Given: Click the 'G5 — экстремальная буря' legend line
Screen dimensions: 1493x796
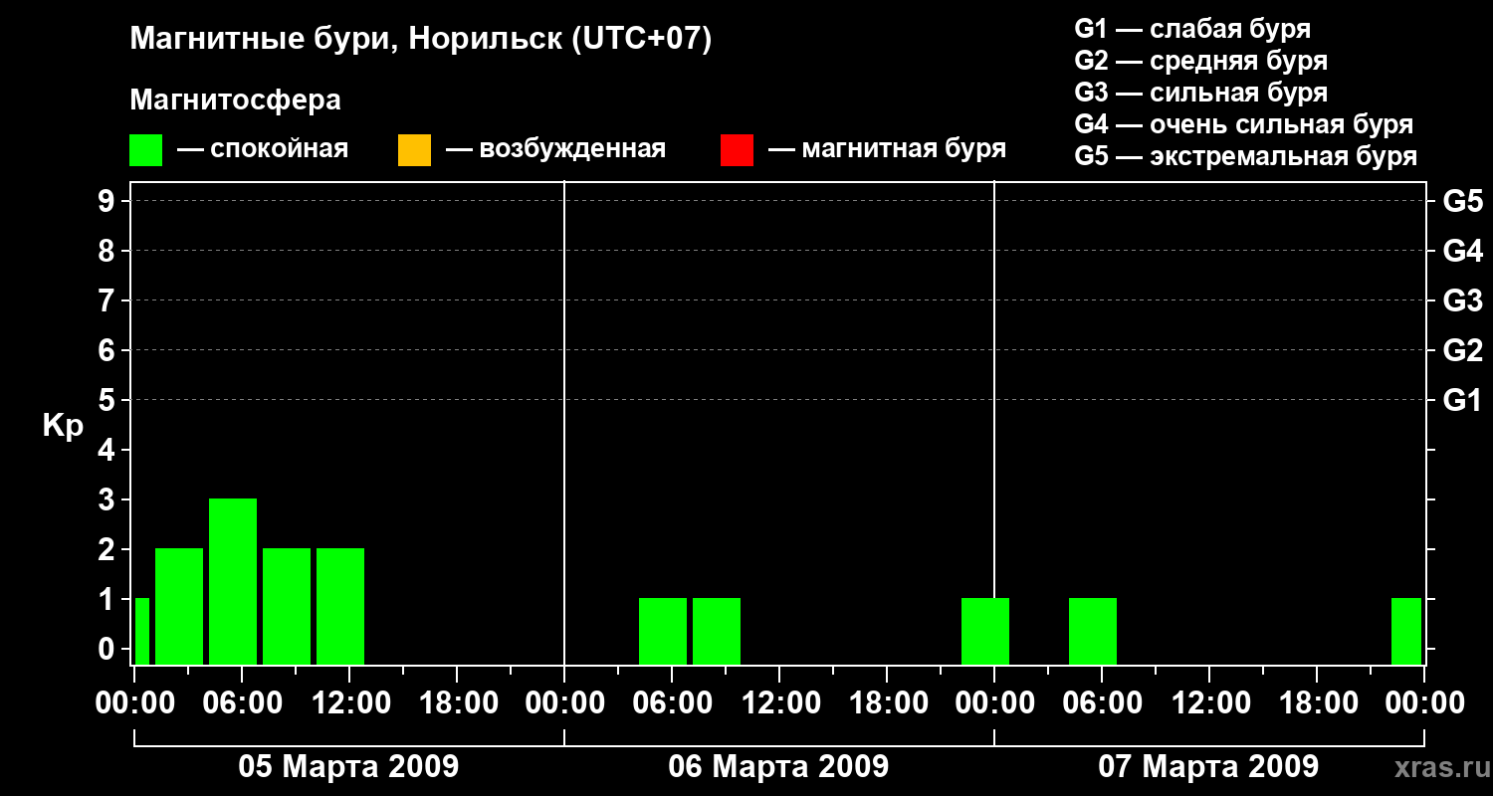Looking at the screenshot, I should click(x=1246, y=156).
